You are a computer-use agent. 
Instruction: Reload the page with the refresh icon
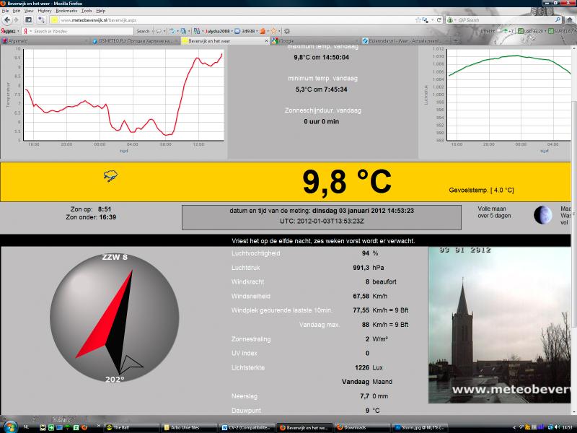click(x=439, y=20)
